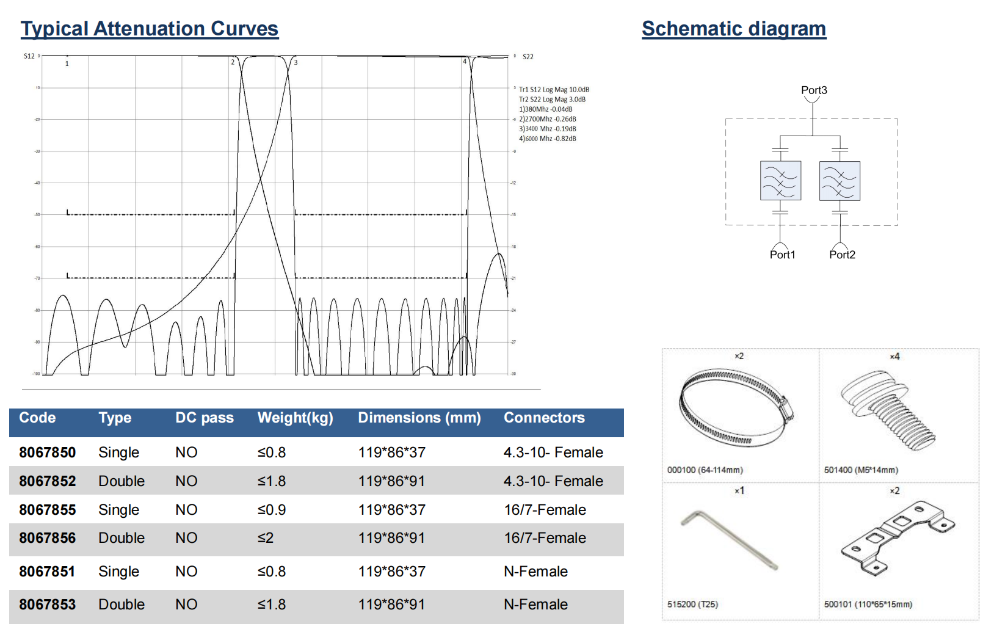Click the left filter block in schematic
The width and height of the screenshot is (994, 643).
(x=780, y=181)
